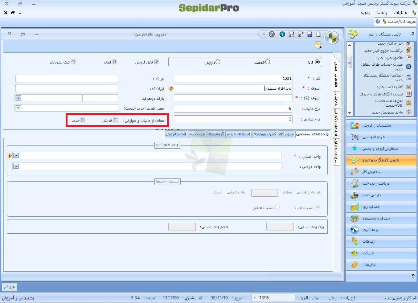The height and width of the screenshot is (303, 418).
Task: Open the تنظیمات gear settings module
Action: tap(381, 265)
